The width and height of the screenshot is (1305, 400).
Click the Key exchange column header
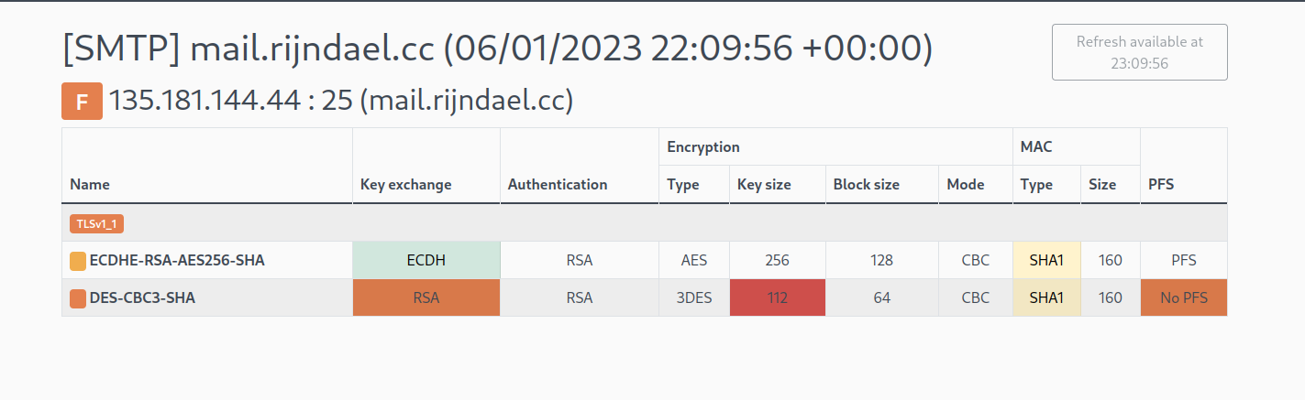405,184
